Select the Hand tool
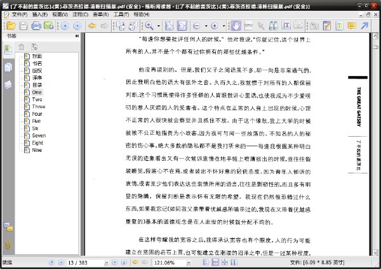This screenshot has height=269, width=381. tap(236, 25)
